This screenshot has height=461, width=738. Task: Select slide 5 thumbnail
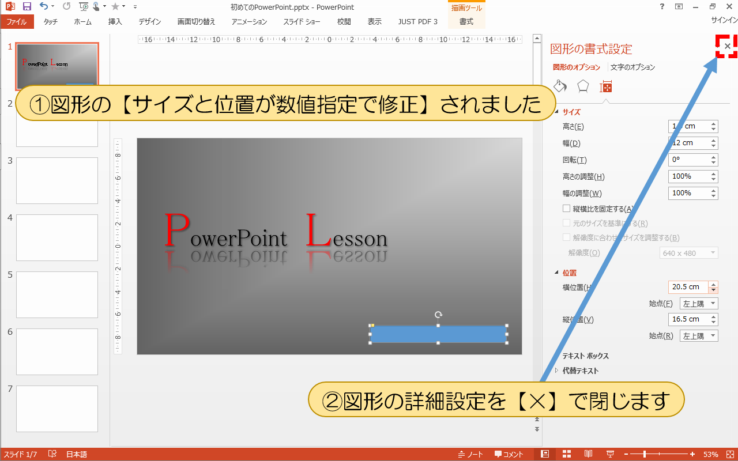(x=57, y=294)
